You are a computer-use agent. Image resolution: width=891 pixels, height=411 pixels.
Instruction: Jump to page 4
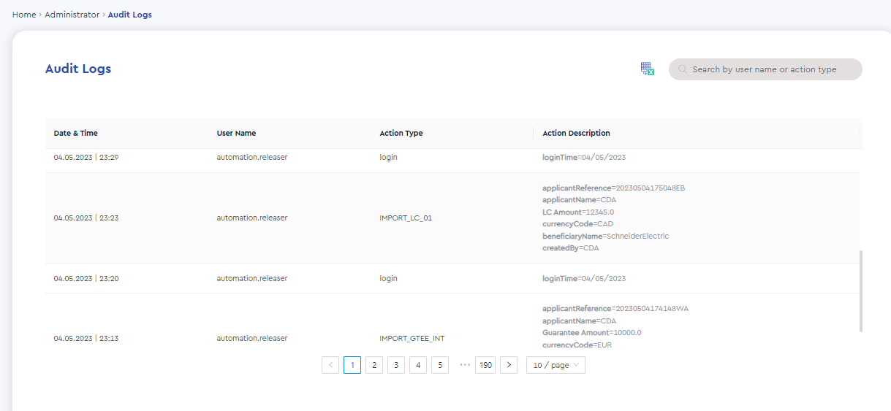418,365
